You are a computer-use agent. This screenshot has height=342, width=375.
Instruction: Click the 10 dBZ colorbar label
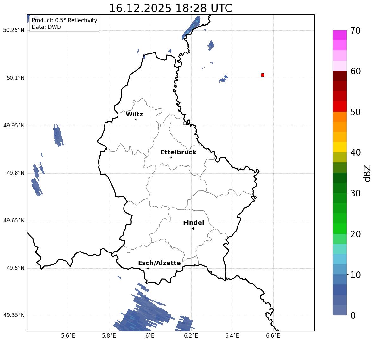355,275
